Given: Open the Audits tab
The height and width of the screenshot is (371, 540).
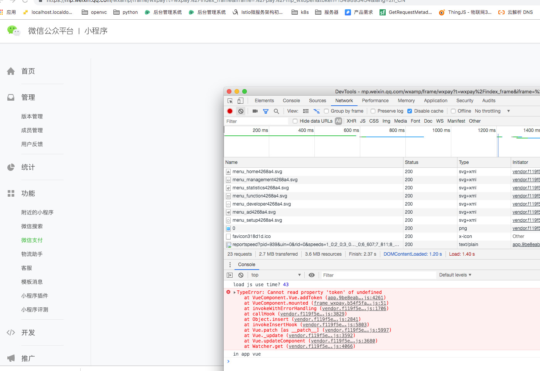Looking at the screenshot, I should click(x=489, y=101).
